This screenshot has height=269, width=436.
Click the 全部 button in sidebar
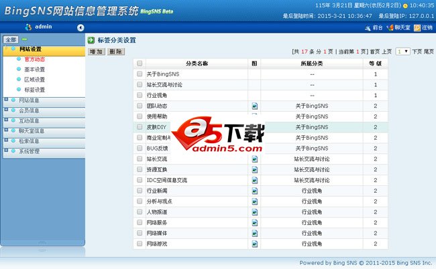tap(11, 39)
